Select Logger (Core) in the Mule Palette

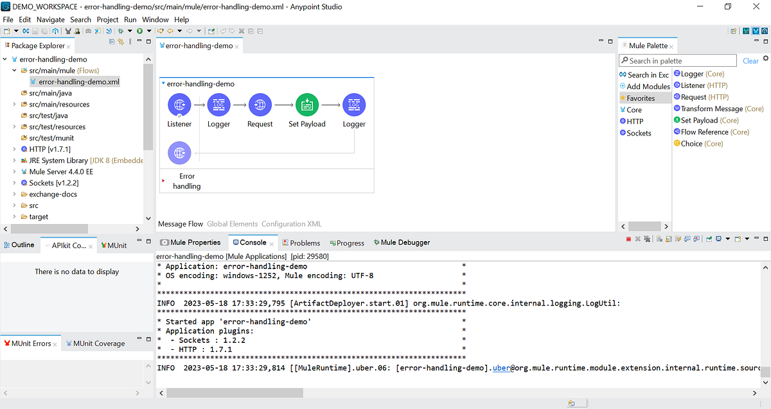point(700,74)
